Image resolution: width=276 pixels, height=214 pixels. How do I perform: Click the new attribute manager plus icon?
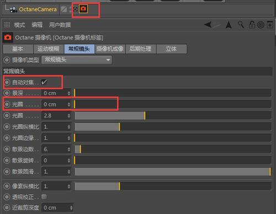(x=270, y=24)
